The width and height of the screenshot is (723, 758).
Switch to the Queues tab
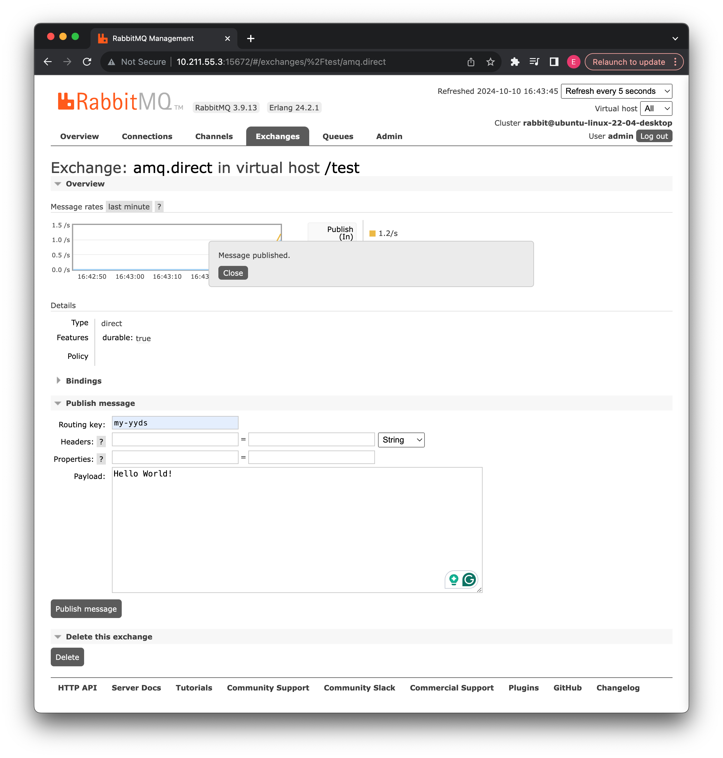coord(338,136)
